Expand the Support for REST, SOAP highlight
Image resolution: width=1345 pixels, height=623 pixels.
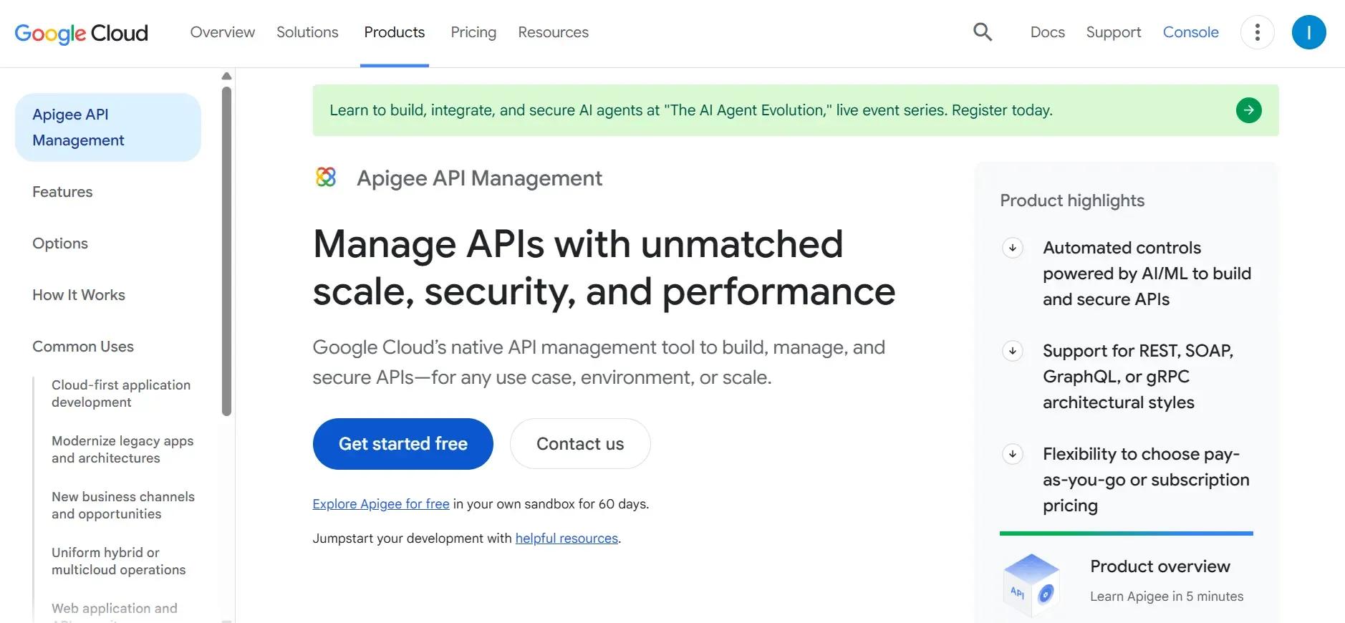pyautogui.click(x=1012, y=351)
